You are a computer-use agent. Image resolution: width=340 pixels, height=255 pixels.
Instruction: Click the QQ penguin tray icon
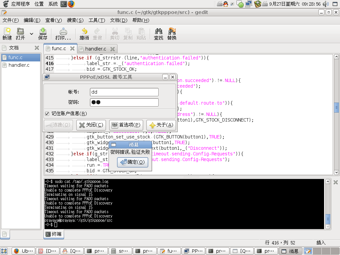225,4
